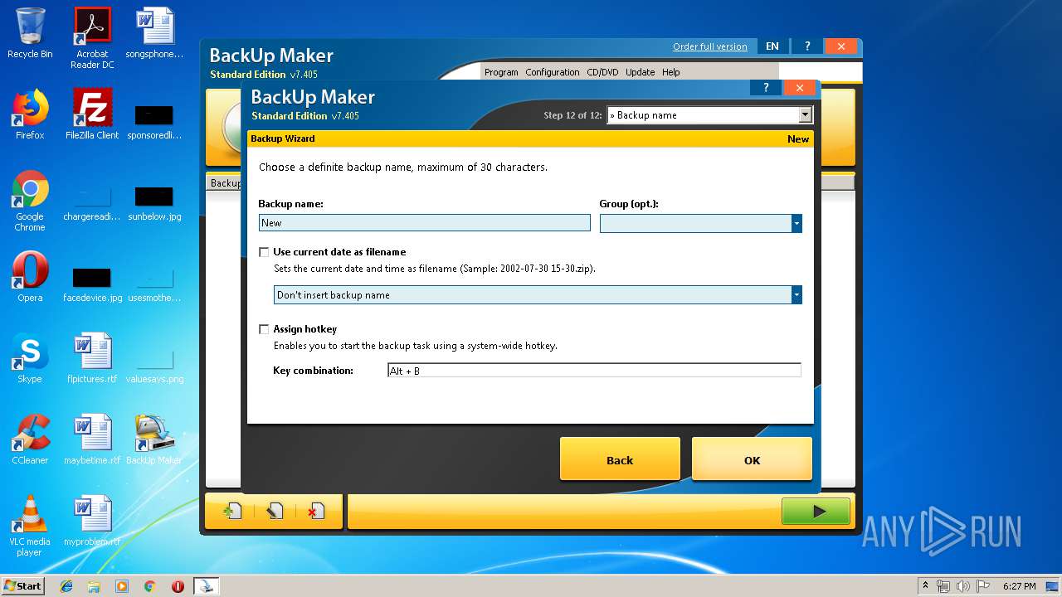
Task: Enable the Assign hotkey checkbox
Action: (x=264, y=329)
